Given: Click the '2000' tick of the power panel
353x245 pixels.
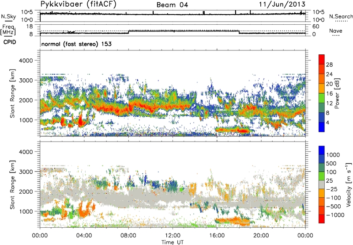Looking at the screenshot, I should [26, 100].
